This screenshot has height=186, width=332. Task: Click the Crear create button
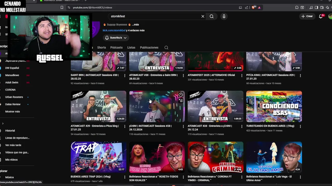click(307, 16)
